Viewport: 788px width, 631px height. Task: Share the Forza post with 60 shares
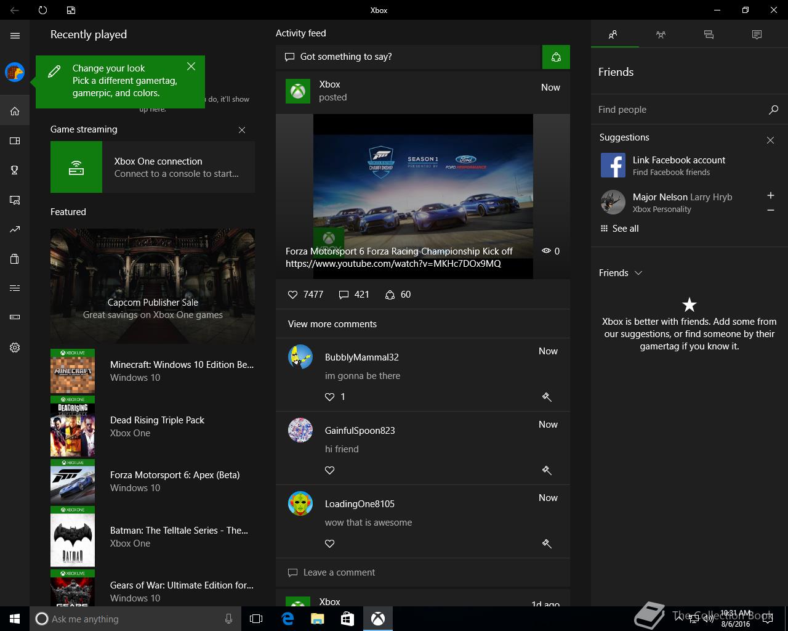(398, 295)
